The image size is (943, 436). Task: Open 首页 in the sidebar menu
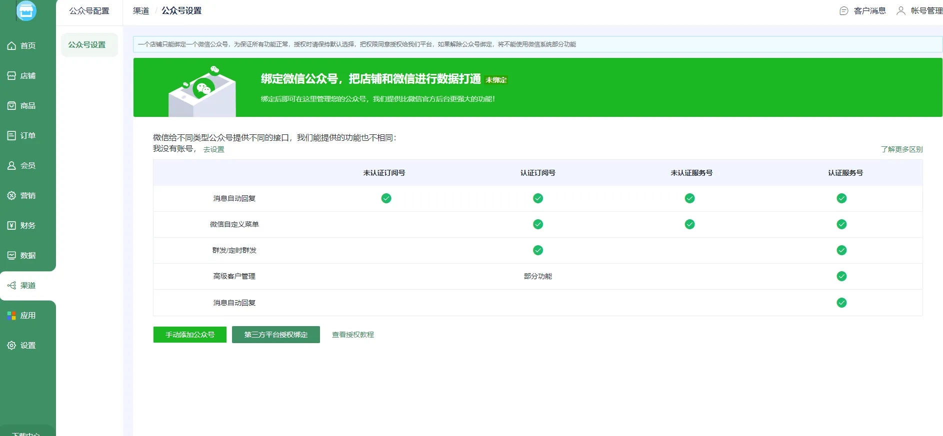point(28,46)
